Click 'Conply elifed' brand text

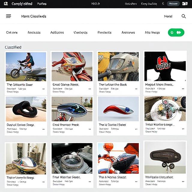pos(22,4)
